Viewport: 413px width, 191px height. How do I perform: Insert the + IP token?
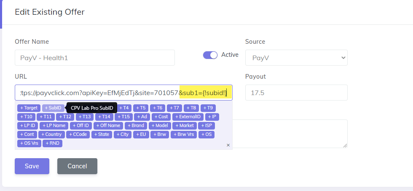coord(212,117)
